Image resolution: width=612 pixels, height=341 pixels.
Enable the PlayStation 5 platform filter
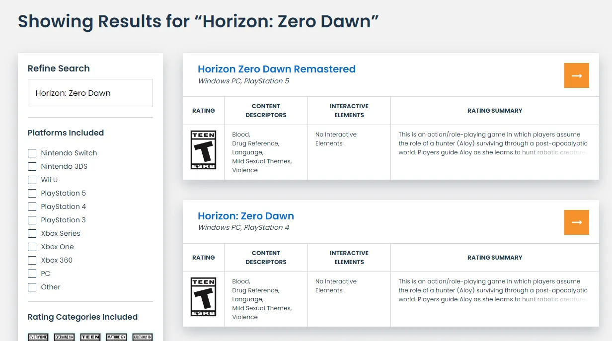click(32, 193)
